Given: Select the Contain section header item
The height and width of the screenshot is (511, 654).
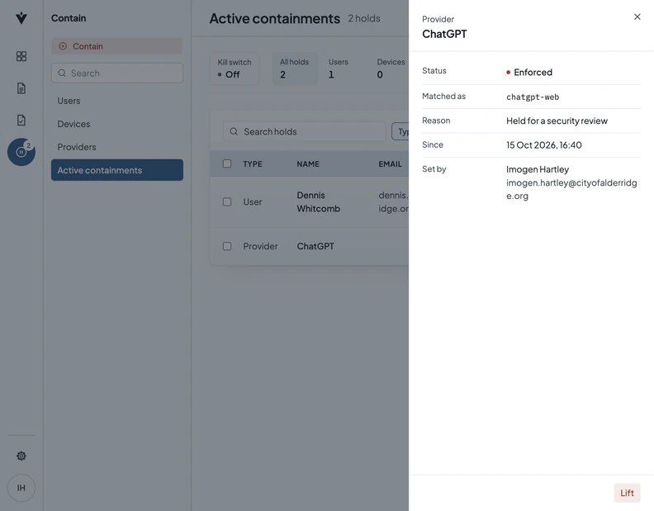Looking at the screenshot, I should 116,46.
